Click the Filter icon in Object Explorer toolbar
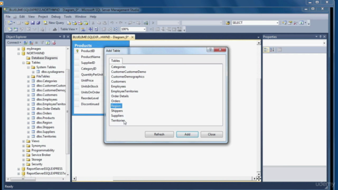 pyautogui.click(x=42, y=43)
